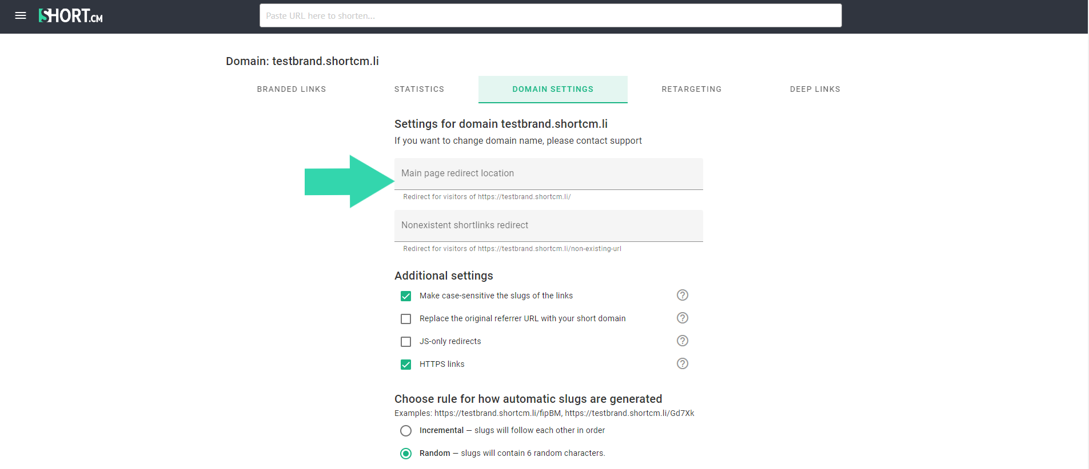This screenshot has height=469, width=1089.
Task: Uncheck Make case-sensitive the slugs checkbox
Action: pos(406,296)
